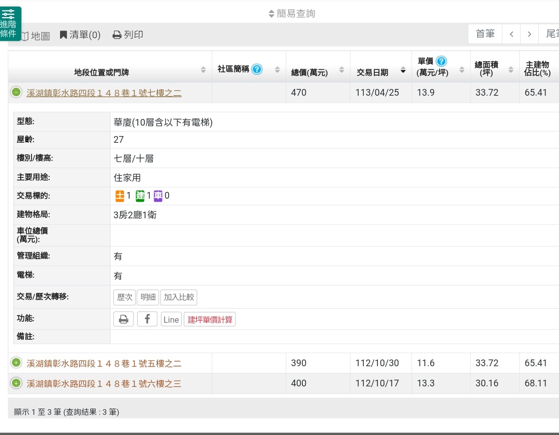
Task: Open the 地圖 map view
Action: (35, 36)
